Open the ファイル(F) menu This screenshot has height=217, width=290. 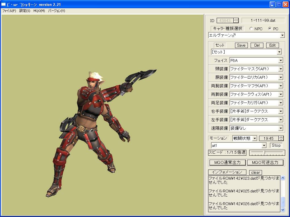point(9,11)
